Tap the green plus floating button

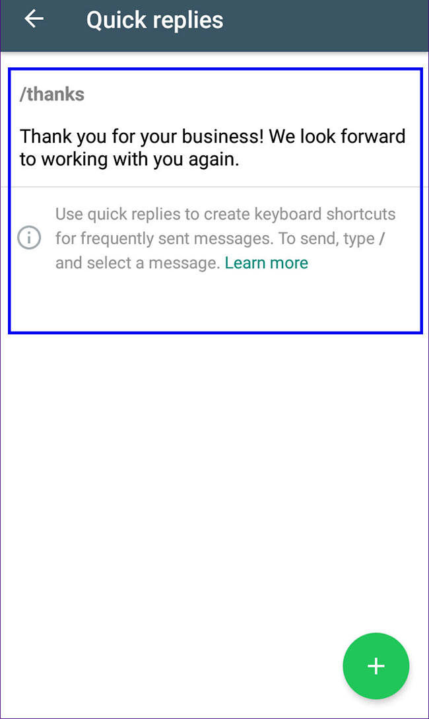pos(376,666)
